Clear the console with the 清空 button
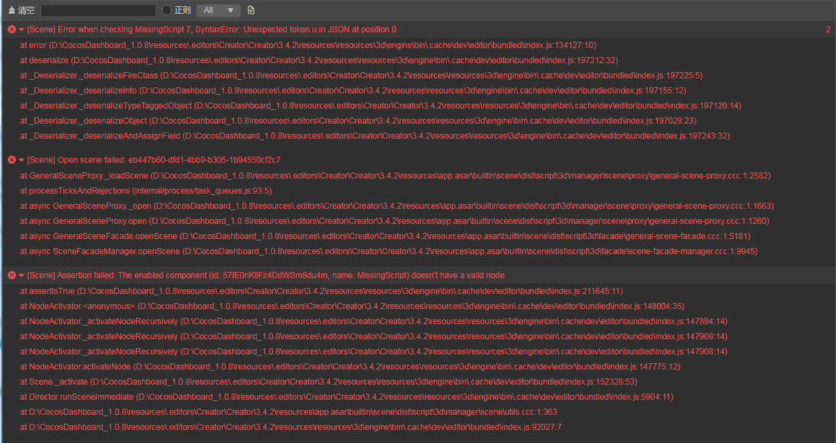836x443 pixels. [21, 10]
